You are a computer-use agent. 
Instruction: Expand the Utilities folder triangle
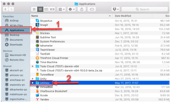pos(33,83)
